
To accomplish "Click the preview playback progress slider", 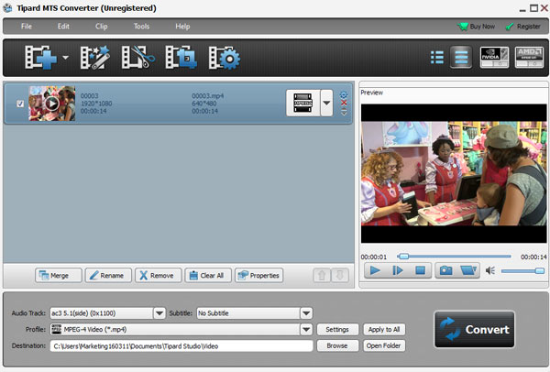I will point(454,257).
